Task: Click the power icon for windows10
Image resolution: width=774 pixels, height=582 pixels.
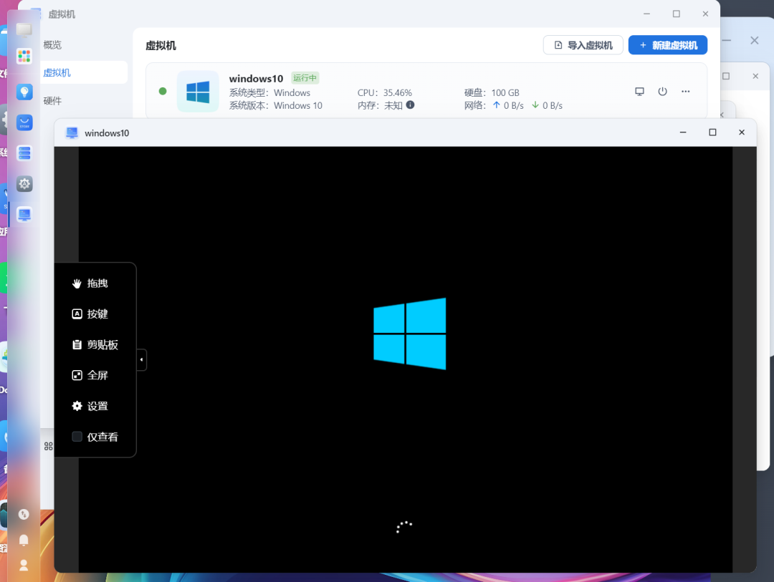Action: click(x=662, y=91)
